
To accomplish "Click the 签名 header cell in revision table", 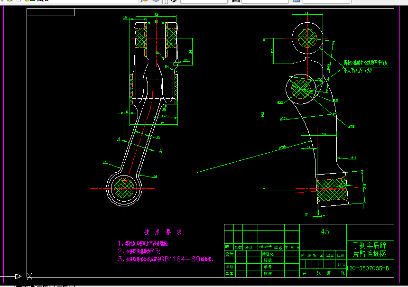I will (x=278, y=248).
